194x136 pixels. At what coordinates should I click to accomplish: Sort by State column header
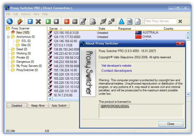102,28
